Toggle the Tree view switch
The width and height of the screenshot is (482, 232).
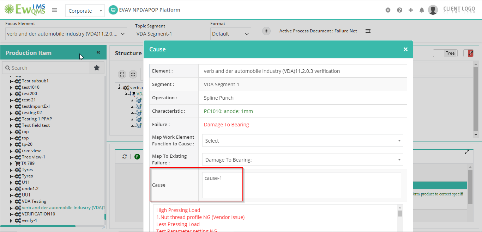coord(445,53)
